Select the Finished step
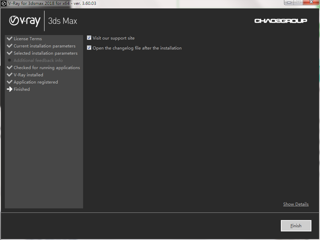This screenshot has width=320, height=240. coord(22,89)
